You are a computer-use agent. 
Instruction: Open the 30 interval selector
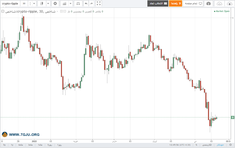coord(24,4)
